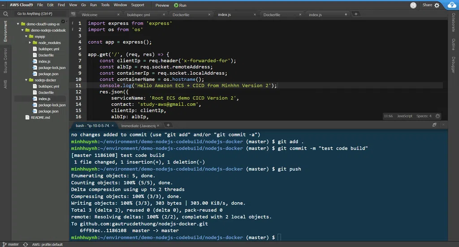Open the AWS side panel
This screenshot has height=247, width=459.
pos(5,84)
